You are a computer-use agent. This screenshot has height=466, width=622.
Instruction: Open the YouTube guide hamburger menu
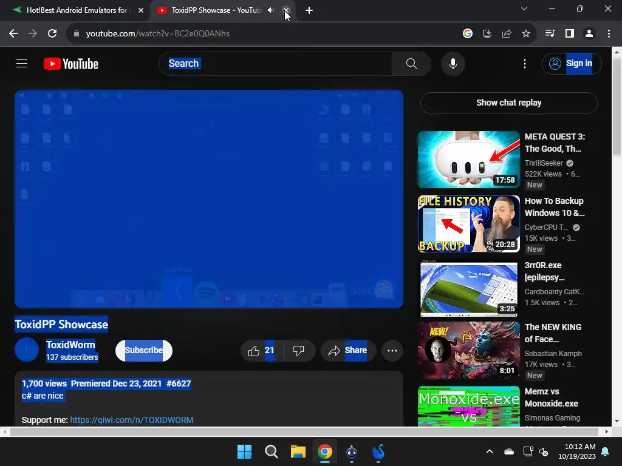click(x=22, y=63)
